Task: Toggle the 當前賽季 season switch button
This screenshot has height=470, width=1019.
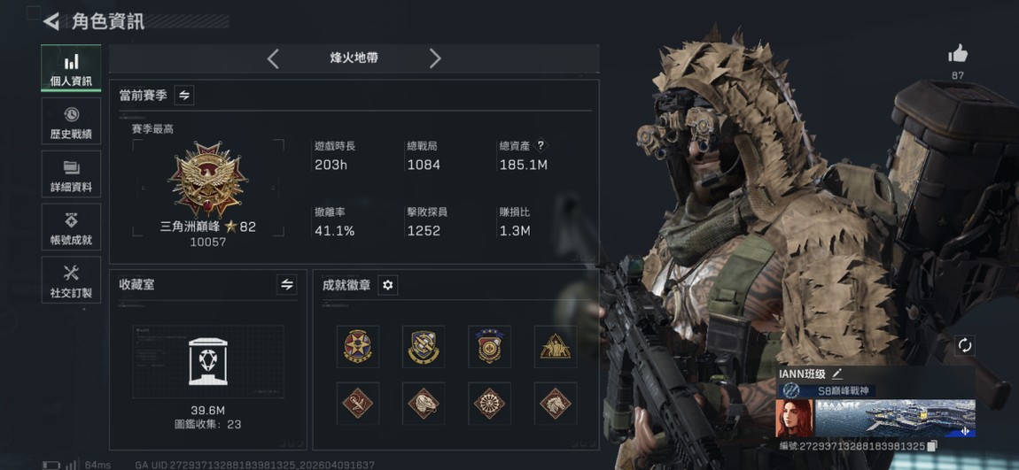Action: [x=184, y=96]
